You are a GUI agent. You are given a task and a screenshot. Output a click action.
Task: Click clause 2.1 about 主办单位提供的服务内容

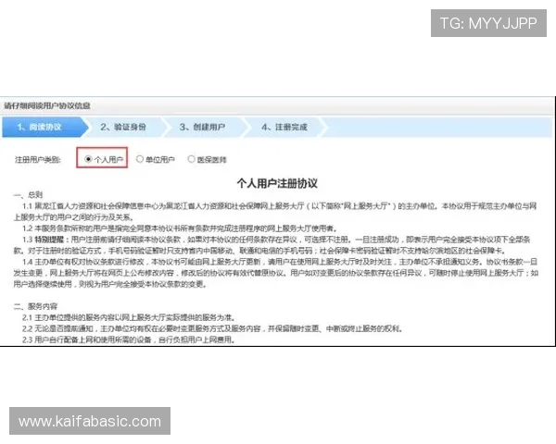129,317
